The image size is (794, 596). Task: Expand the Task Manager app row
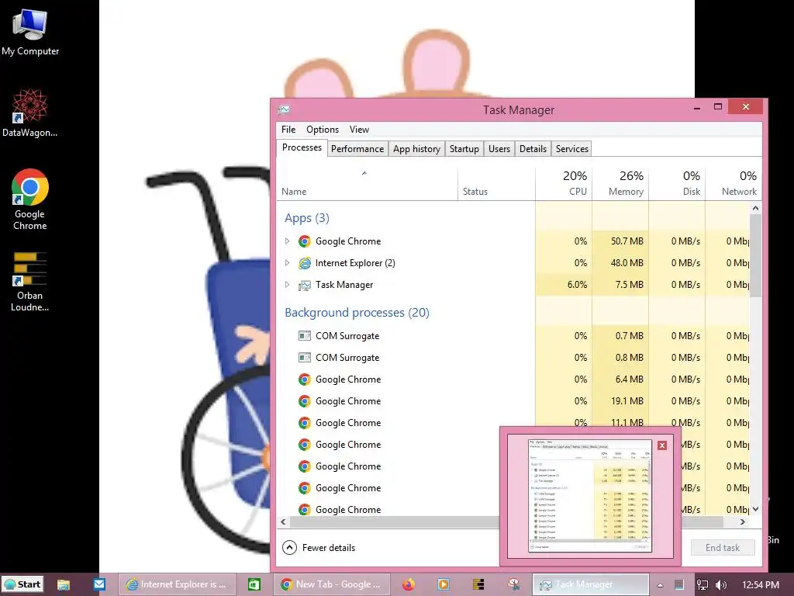(287, 285)
